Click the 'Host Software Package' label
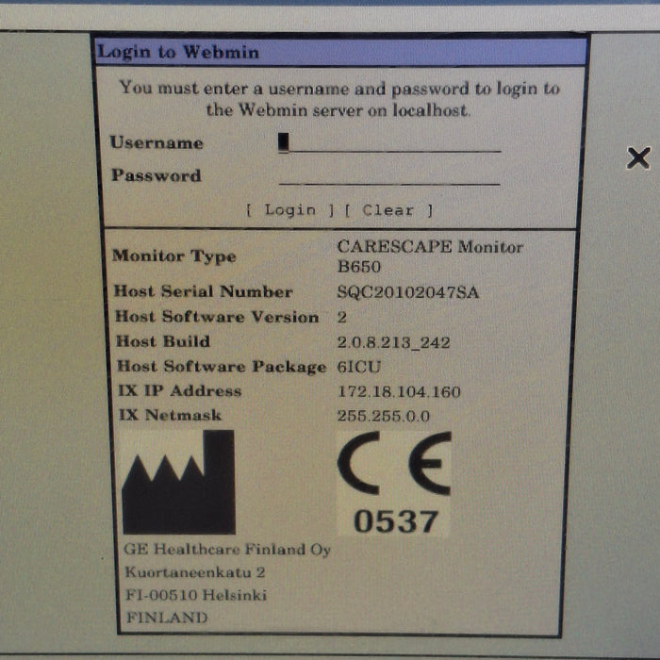Image resolution: width=660 pixels, height=660 pixels. [222, 367]
